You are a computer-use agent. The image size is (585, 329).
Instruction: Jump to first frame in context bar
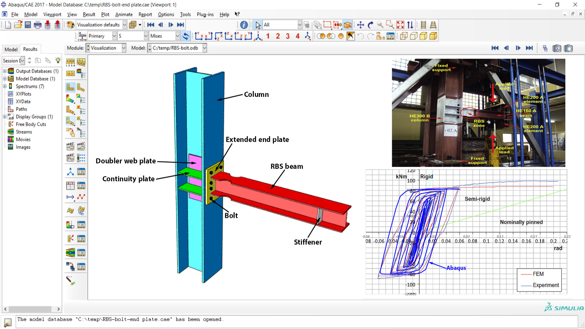click(x=495, y=48)
